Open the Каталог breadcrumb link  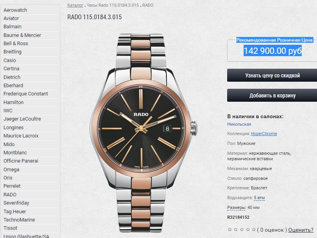[x=75, y=5]
